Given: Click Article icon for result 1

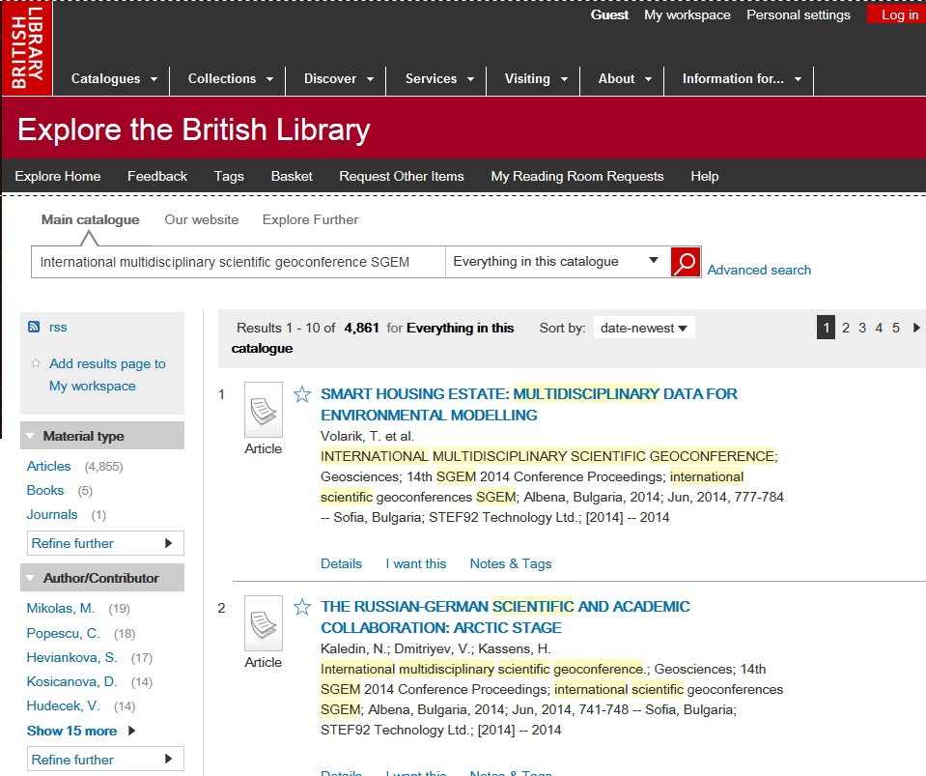Looking at the screenshot, I should pyautogui.click(x=264, y=410).
